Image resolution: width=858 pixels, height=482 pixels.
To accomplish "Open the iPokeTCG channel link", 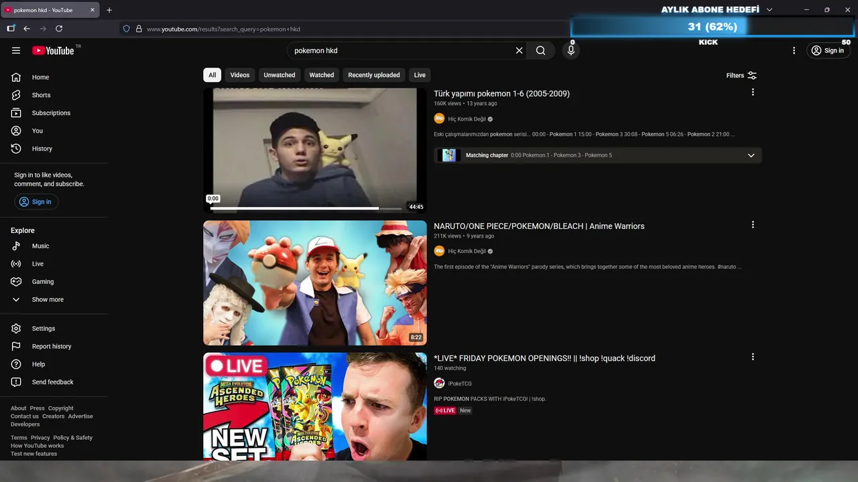I will click(x=460, y=384).
